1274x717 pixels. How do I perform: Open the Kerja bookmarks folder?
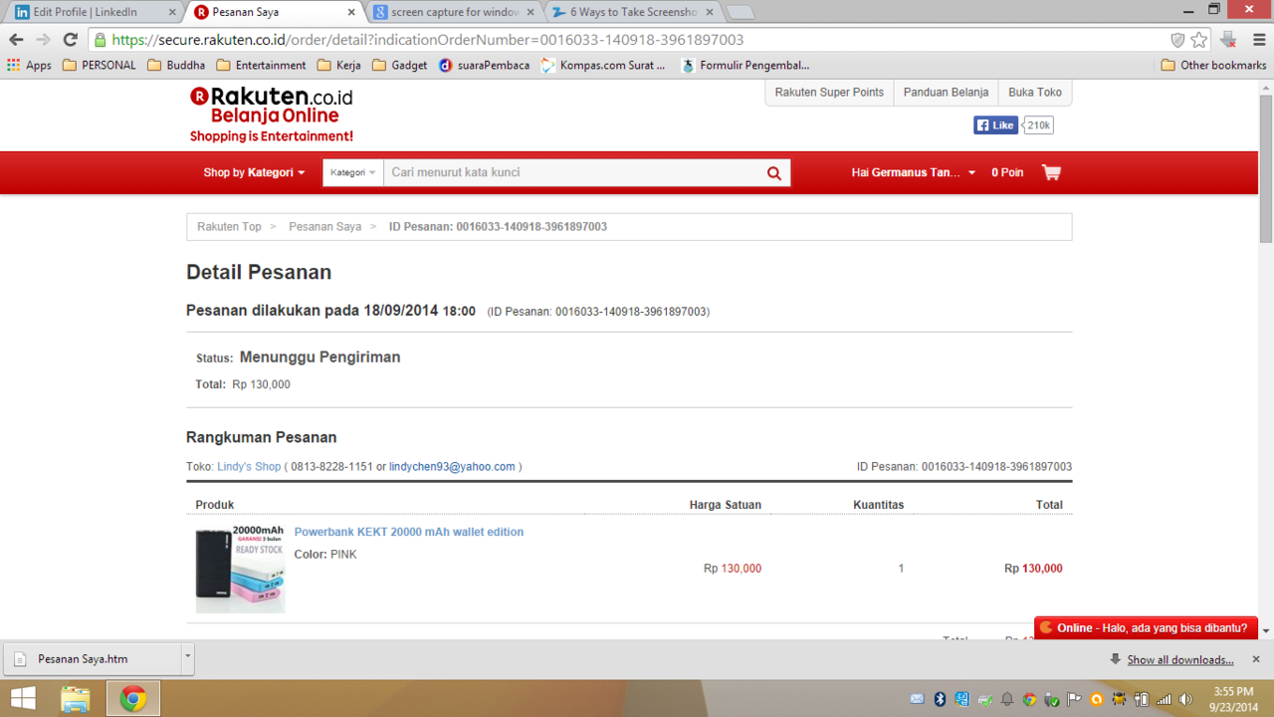[339, 65]
